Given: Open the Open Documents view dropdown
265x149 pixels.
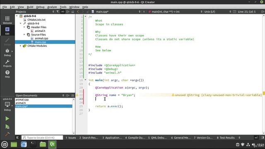Looking at the screenshot, I should point(40,96).
